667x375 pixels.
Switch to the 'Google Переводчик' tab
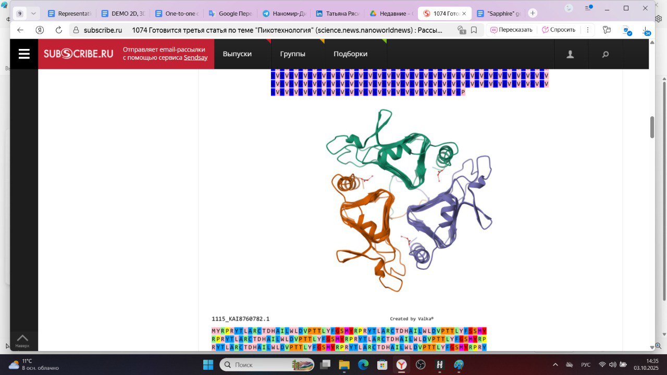(x=230, y=14)
